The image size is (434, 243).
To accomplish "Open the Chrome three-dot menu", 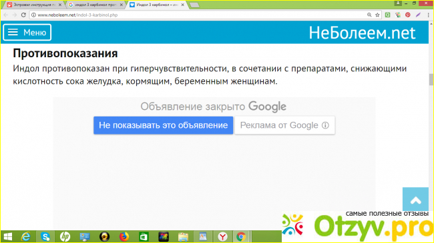I will click(x=428, y=15).
